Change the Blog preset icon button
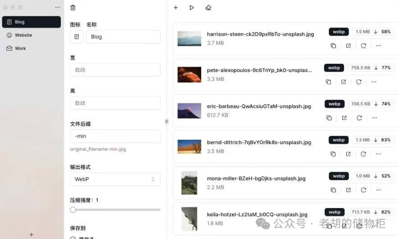Image resolution: width=398 pixels, height=239 pixels. pos(77,37)
